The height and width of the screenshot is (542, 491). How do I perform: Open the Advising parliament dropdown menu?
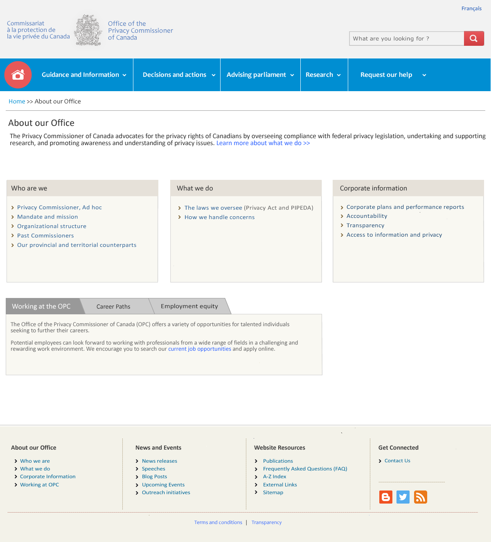pyautogui.click(x=260, y=75)
